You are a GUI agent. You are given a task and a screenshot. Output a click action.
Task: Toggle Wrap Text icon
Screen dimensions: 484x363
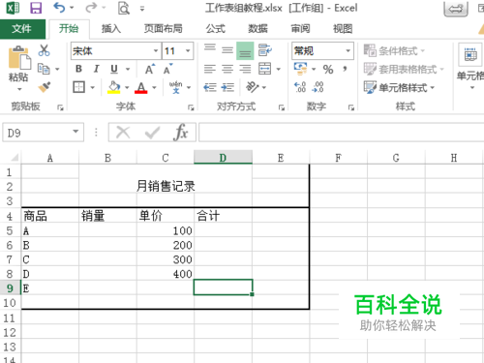(x=265, y=50)
